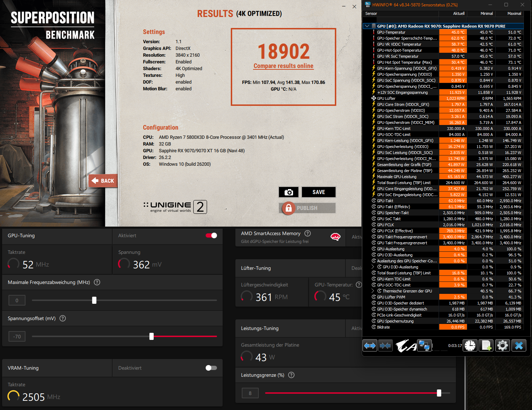Open Compare results online link
This screenshot has height=410, width=532.
coord(283,66)
